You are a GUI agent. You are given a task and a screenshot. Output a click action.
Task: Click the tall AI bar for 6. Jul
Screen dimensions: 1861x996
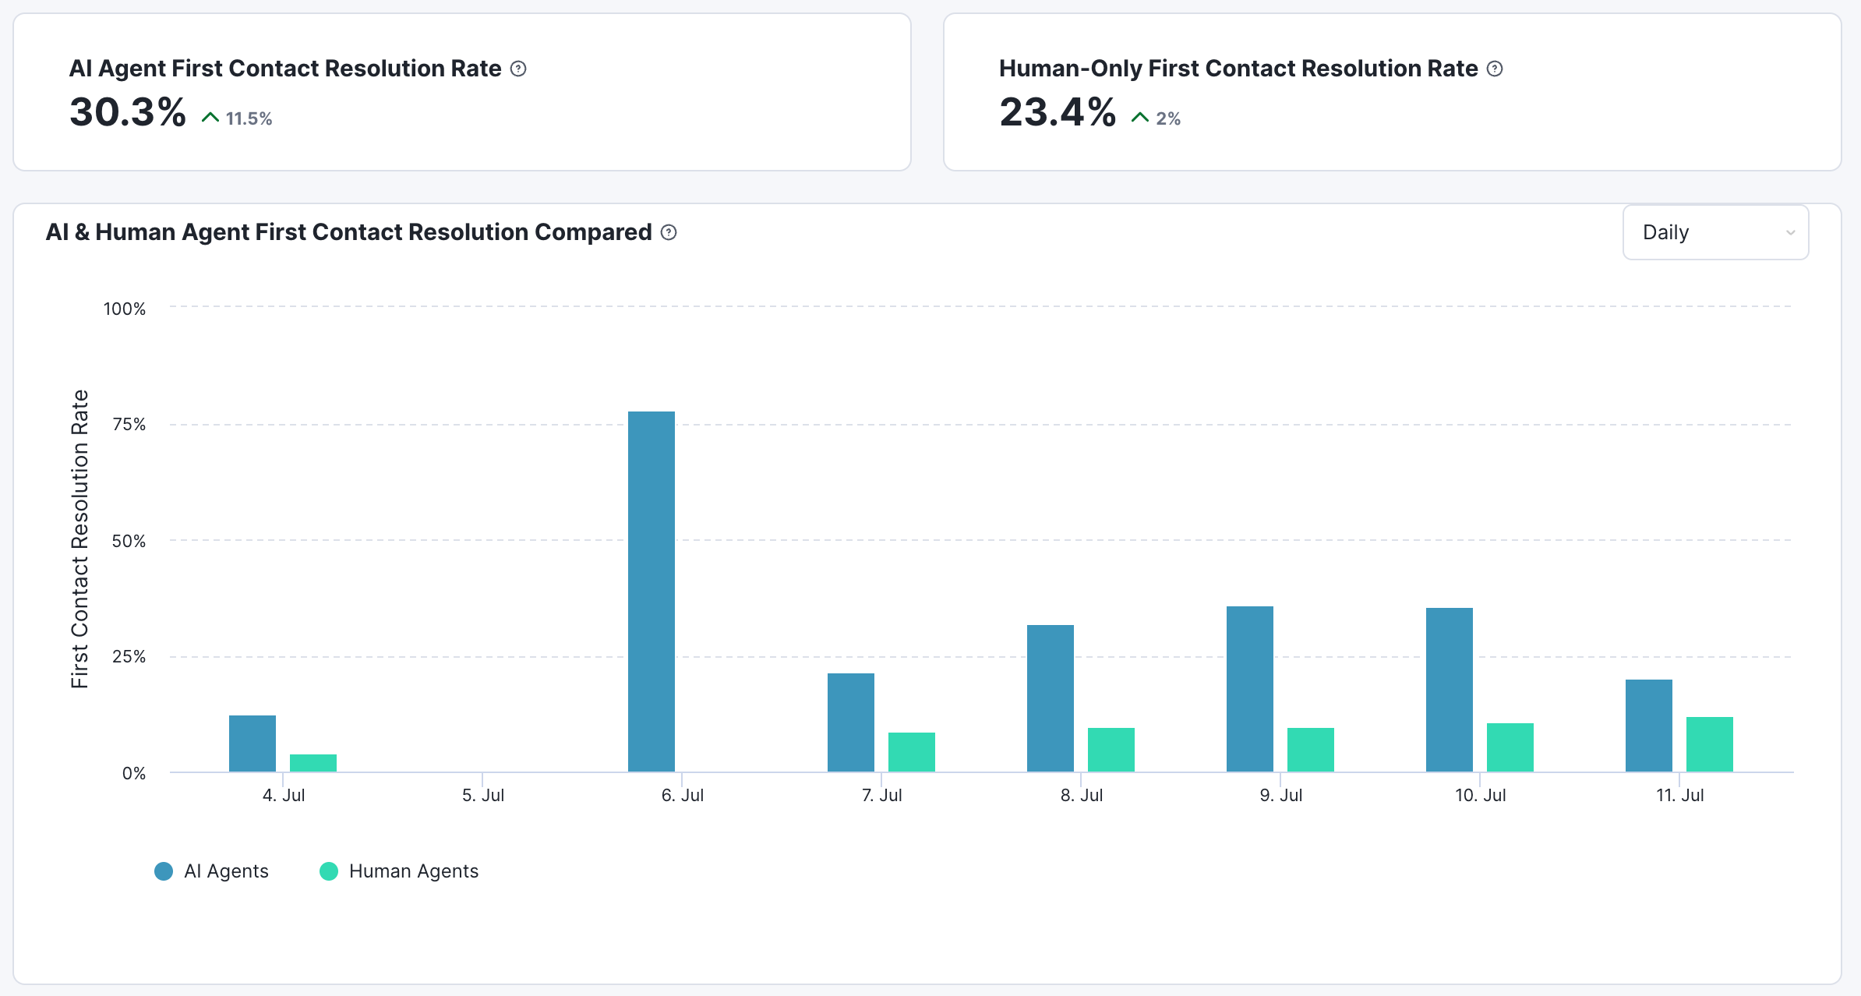point(652,591)
